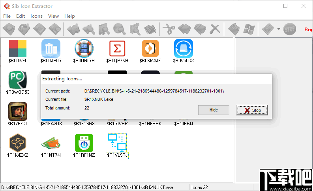Click the folder with magnifier toolbar icon
313x191 pixels.
point(89,29)
